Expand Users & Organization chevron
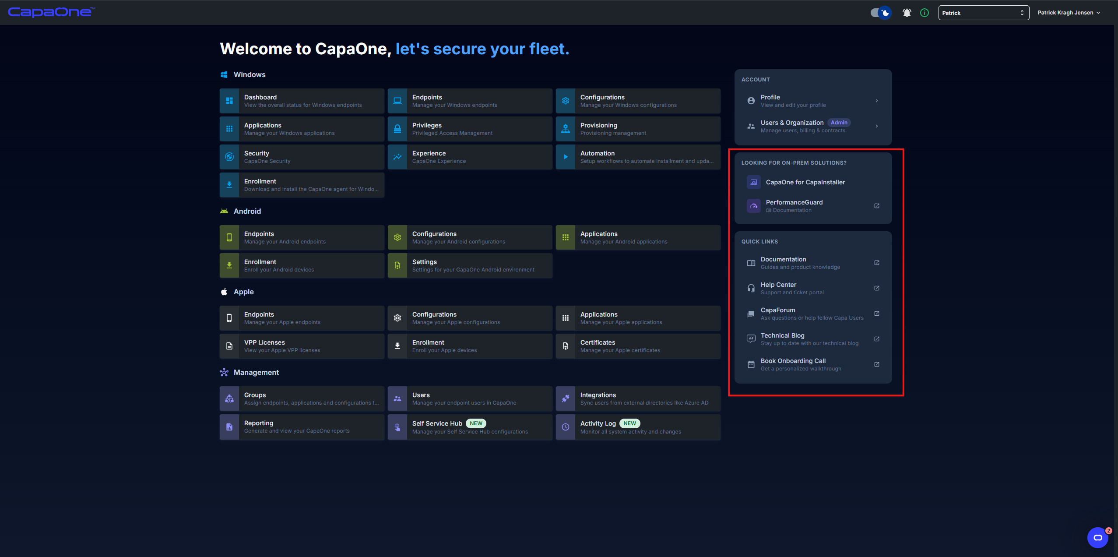This screenshot has width=1118, height=557. [x=877, y=126]
